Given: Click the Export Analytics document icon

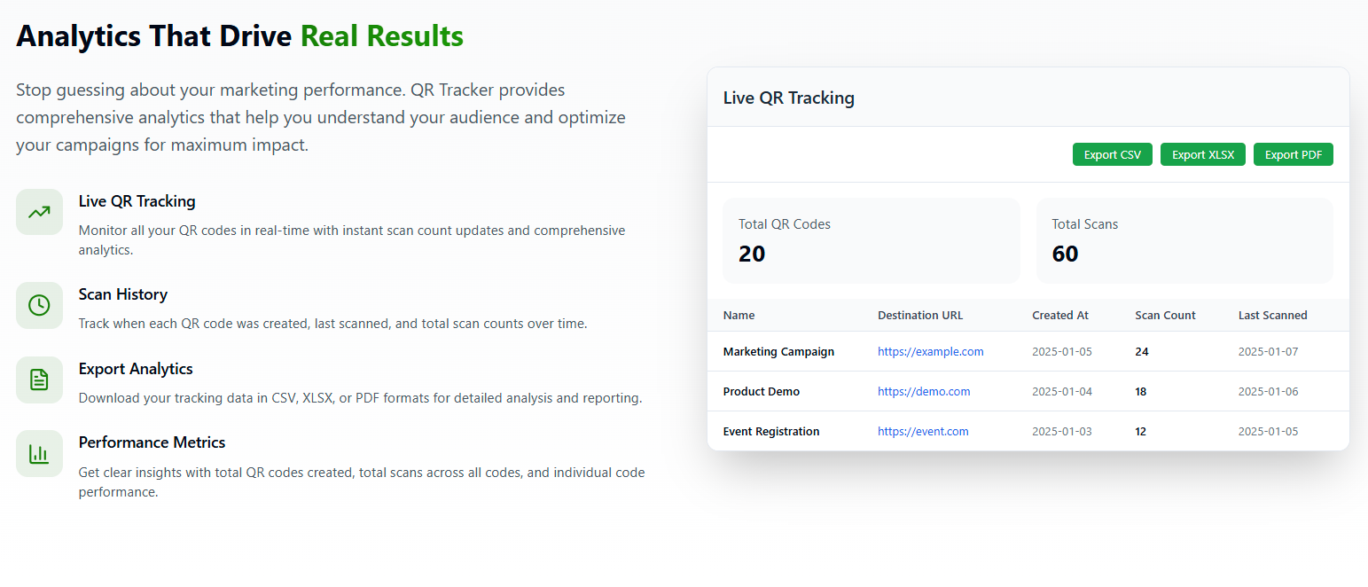Looking at the screenshot, I should (39, 380).
